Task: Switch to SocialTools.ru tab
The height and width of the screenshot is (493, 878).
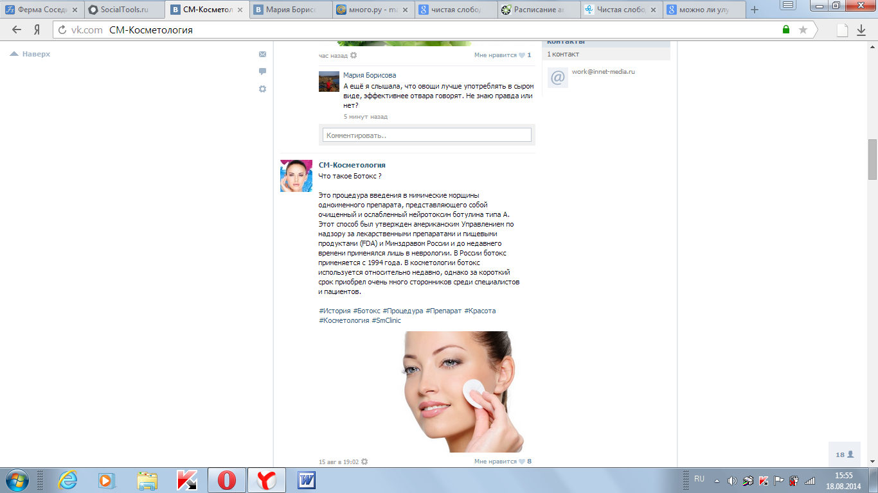Action: point(124,10)
